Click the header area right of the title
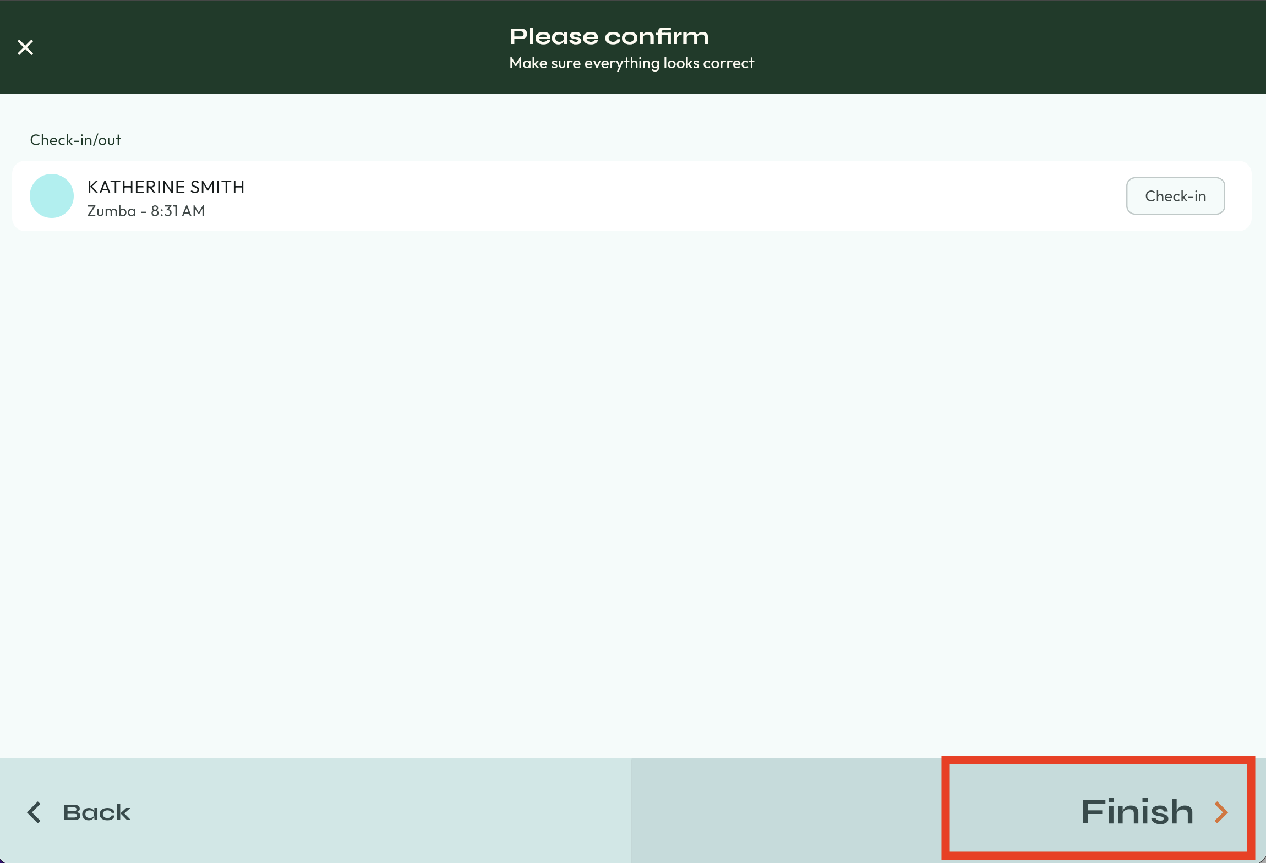1266x863 pixels. point(991,47)
